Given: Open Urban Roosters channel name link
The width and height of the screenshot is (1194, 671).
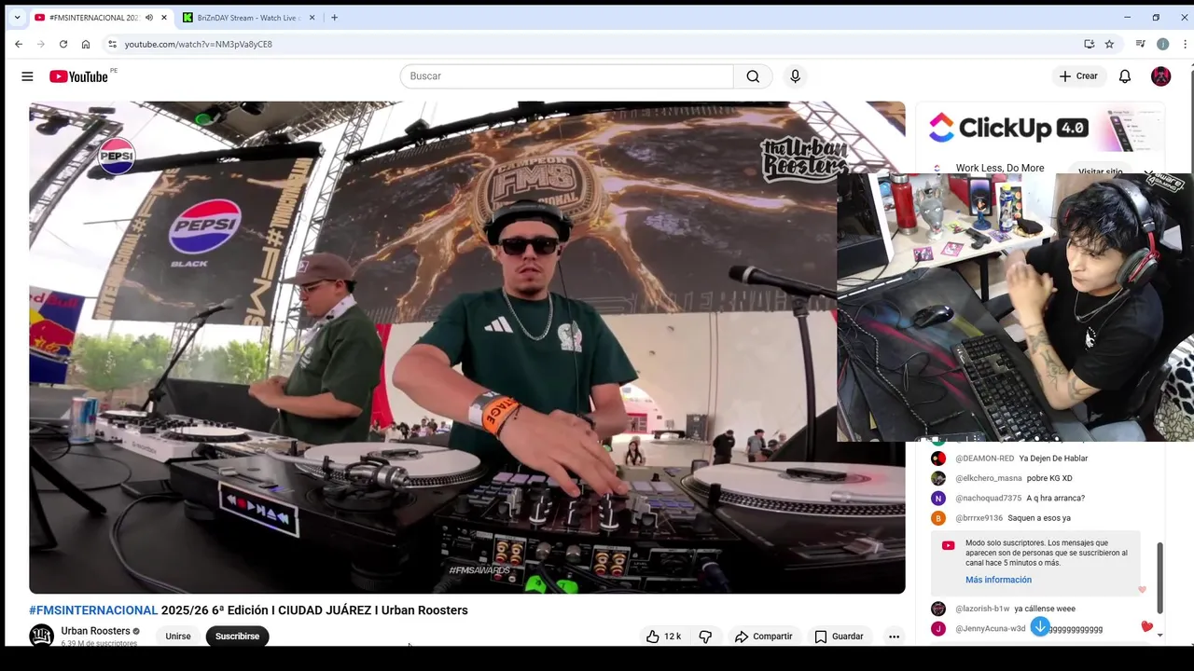Looking at the screenshot, I should click(95, 631).
